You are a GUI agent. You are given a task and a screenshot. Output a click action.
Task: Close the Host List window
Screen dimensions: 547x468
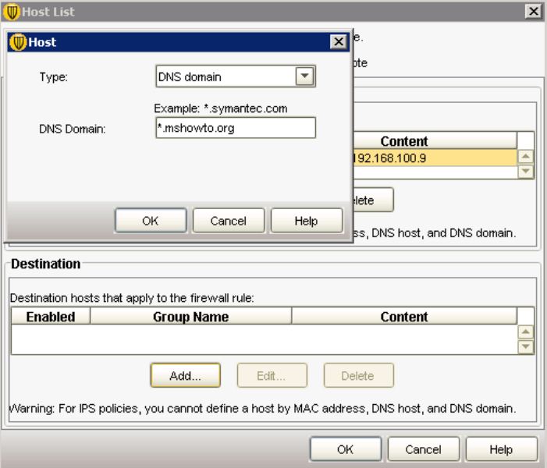click(534, 12)
